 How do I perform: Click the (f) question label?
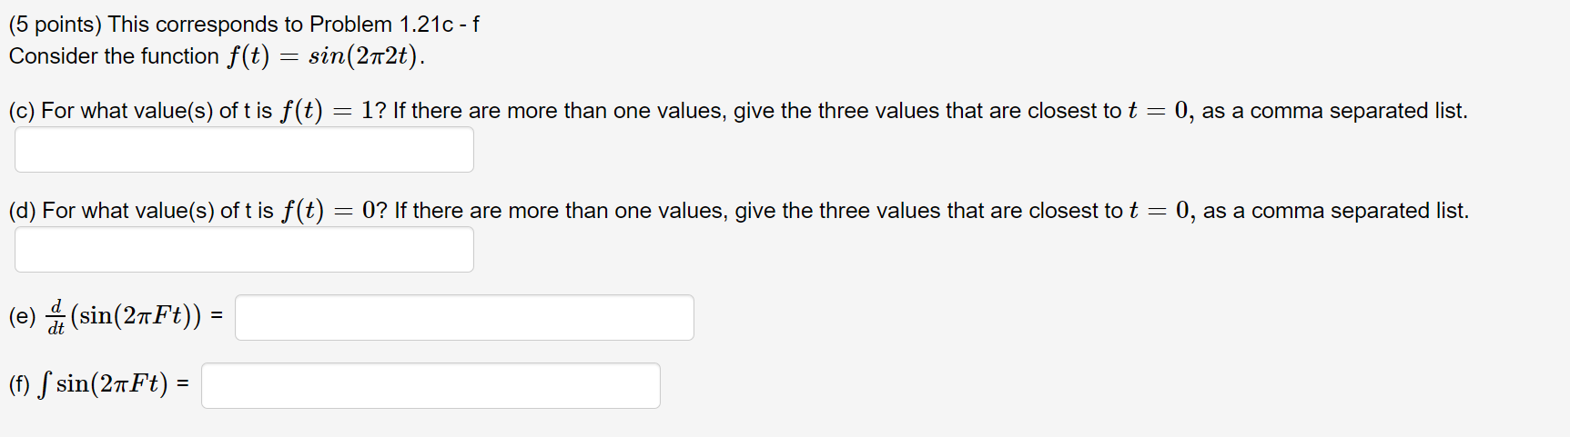click(19, 384)
